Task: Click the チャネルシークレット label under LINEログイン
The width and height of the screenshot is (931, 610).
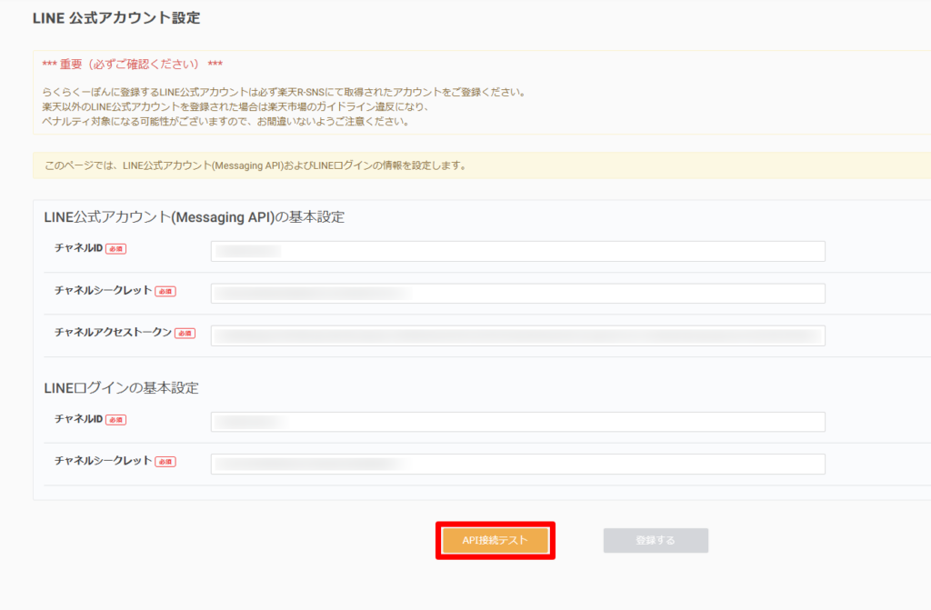Action: pos(104,461)
